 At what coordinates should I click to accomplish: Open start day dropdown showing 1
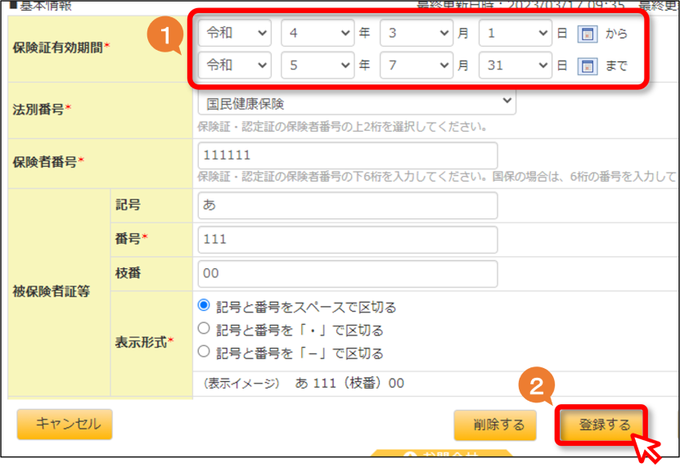pos(516,33)
